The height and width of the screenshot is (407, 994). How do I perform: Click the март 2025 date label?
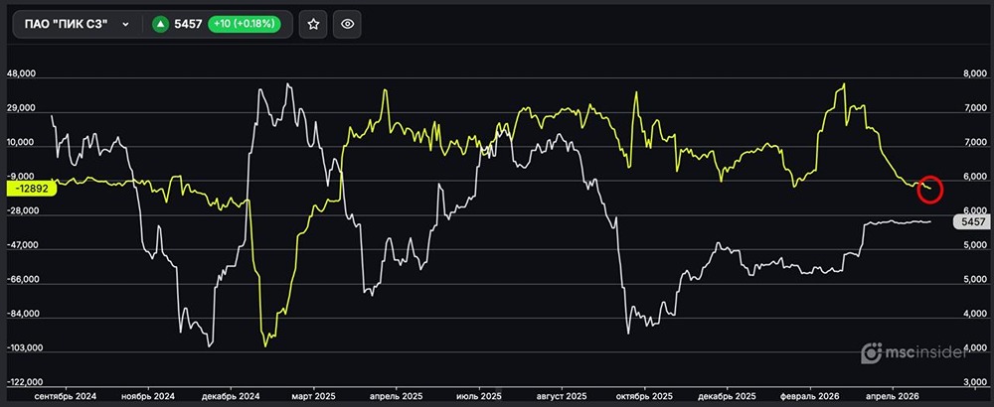(316, 396)
